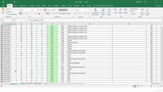Image resolution: width=163 pixels, height=92 pixels.
Task: Click the Format cells icon
Action: point(126,10)
